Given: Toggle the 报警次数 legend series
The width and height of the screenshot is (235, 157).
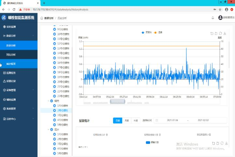Looking at the screenshot, I should pos(152,142).
